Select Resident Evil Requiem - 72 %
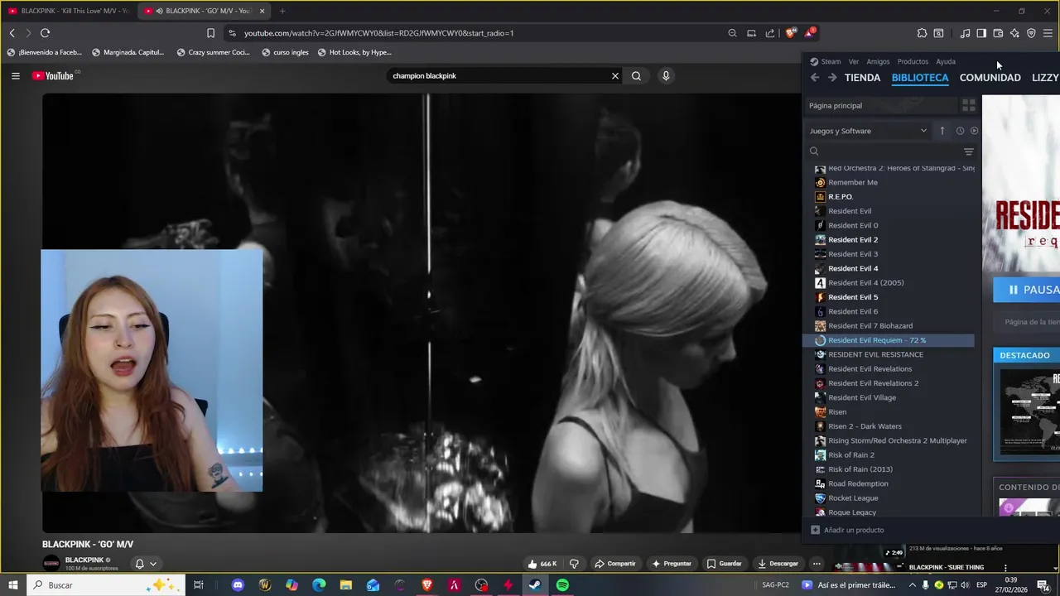1060x596 pixels. click(x=889, y=340)
